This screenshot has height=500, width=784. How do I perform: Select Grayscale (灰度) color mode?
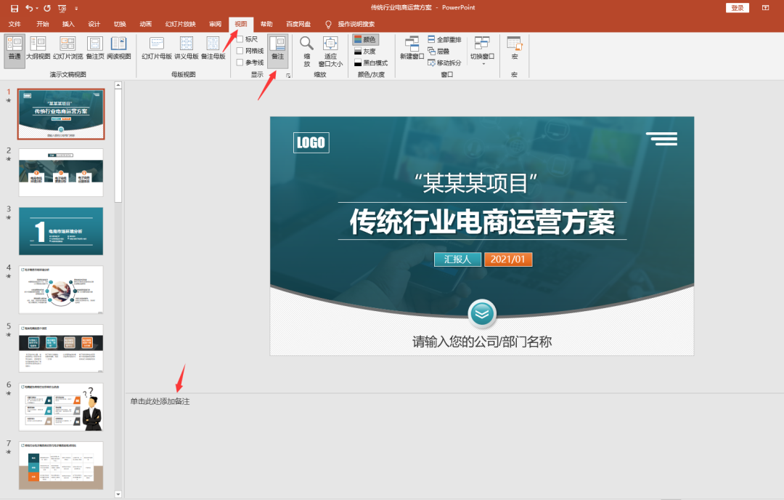click(x=365, y=52)
